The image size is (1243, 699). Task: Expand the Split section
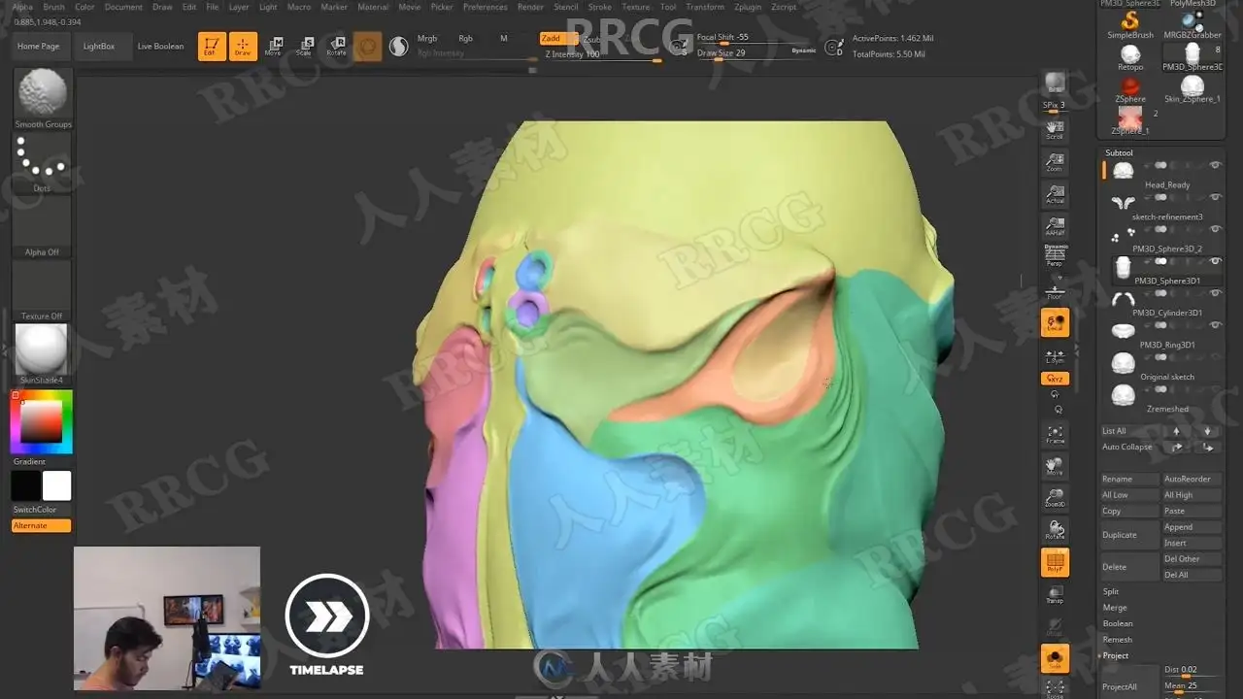click(x=1111, y=591)
